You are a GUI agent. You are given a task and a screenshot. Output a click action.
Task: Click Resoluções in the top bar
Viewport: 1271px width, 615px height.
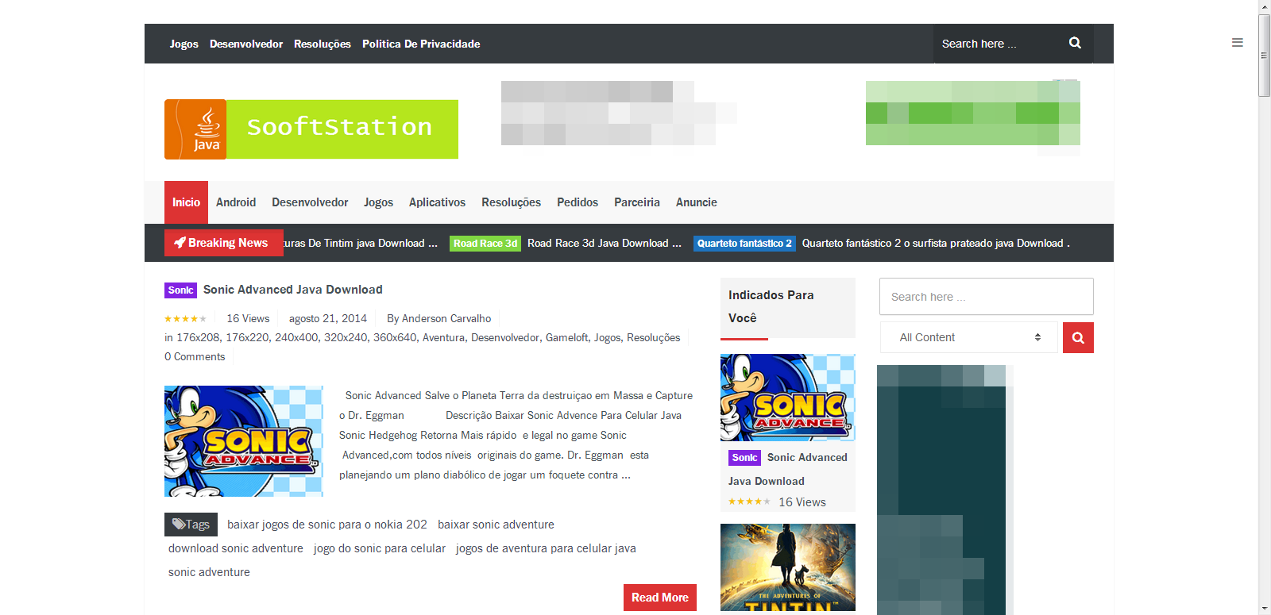coord(323,44)
